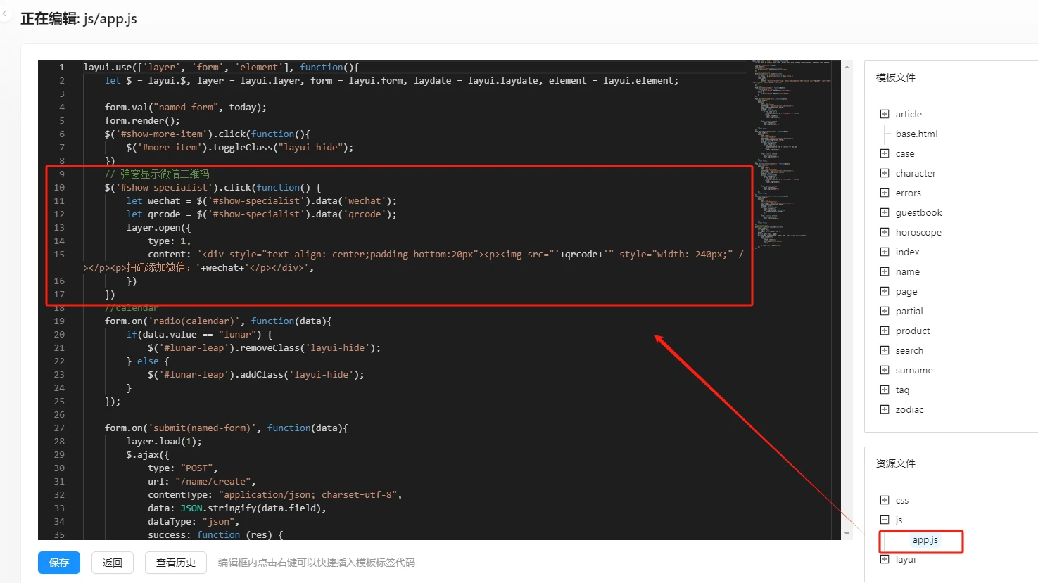Screen dimensions: 1038x583
Task: Expand the horoscope folder plus icon
Action: 884,232
